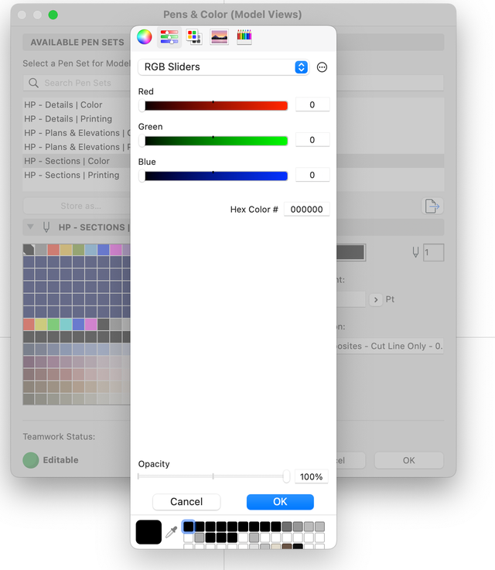Switch to the color wheel picker
The width and height of the screenshot is (495, 570).
[x=145, y=36]
